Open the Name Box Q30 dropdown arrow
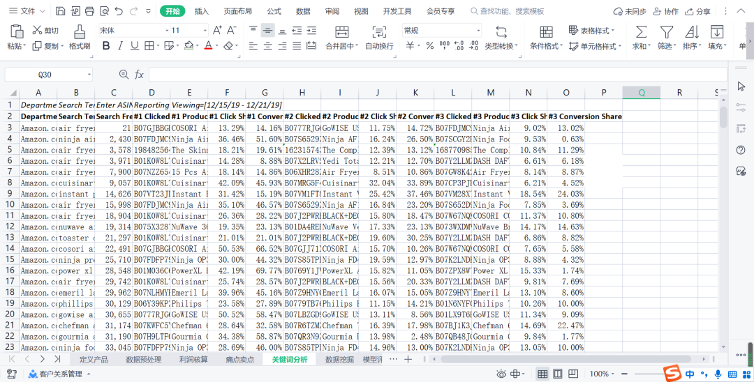Screen dimensions: 754x382 (89, 75)
